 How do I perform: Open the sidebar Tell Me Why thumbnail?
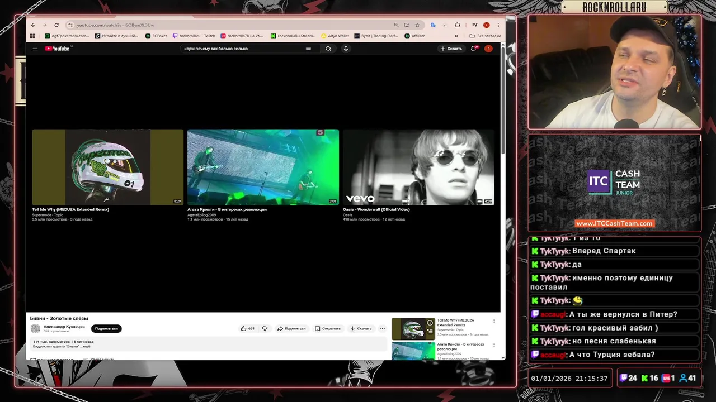(413, 329)
